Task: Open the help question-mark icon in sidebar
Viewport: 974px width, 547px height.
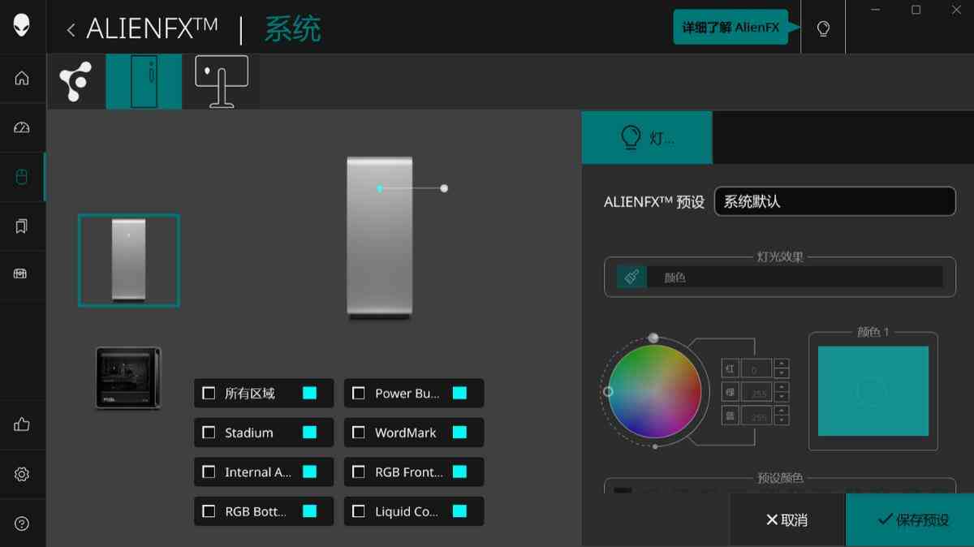Action: coord(22,523)
